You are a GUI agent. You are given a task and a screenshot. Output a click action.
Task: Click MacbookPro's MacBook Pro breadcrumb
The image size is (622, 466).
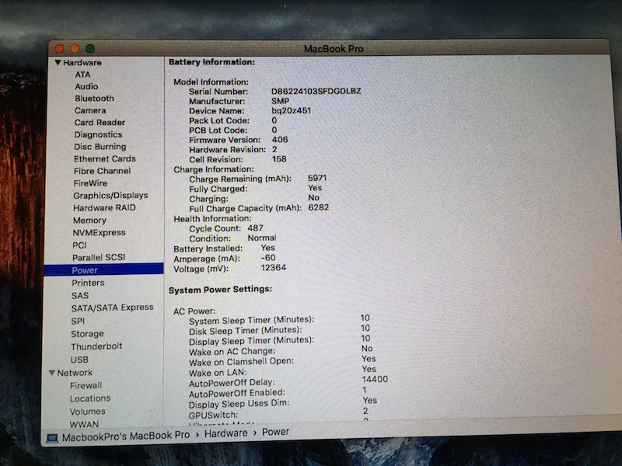(126, 436)
